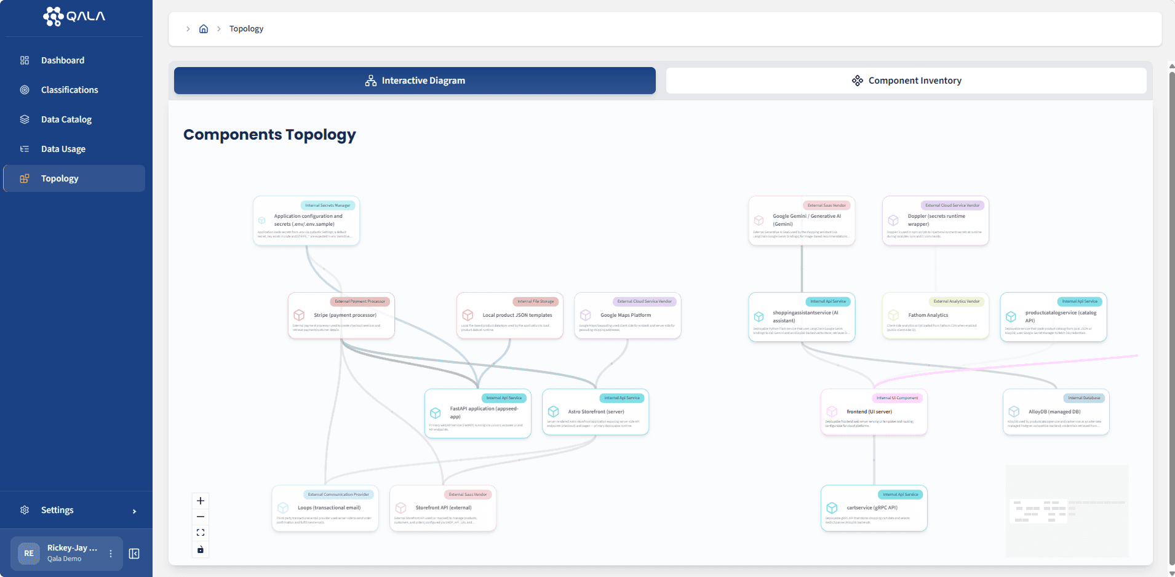Click the Settings gear icon
1175x577 pixels.
coord(25,510)
